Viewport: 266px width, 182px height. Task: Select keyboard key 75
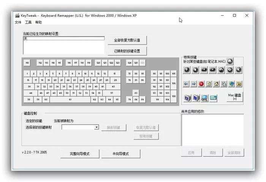point(130,74)
